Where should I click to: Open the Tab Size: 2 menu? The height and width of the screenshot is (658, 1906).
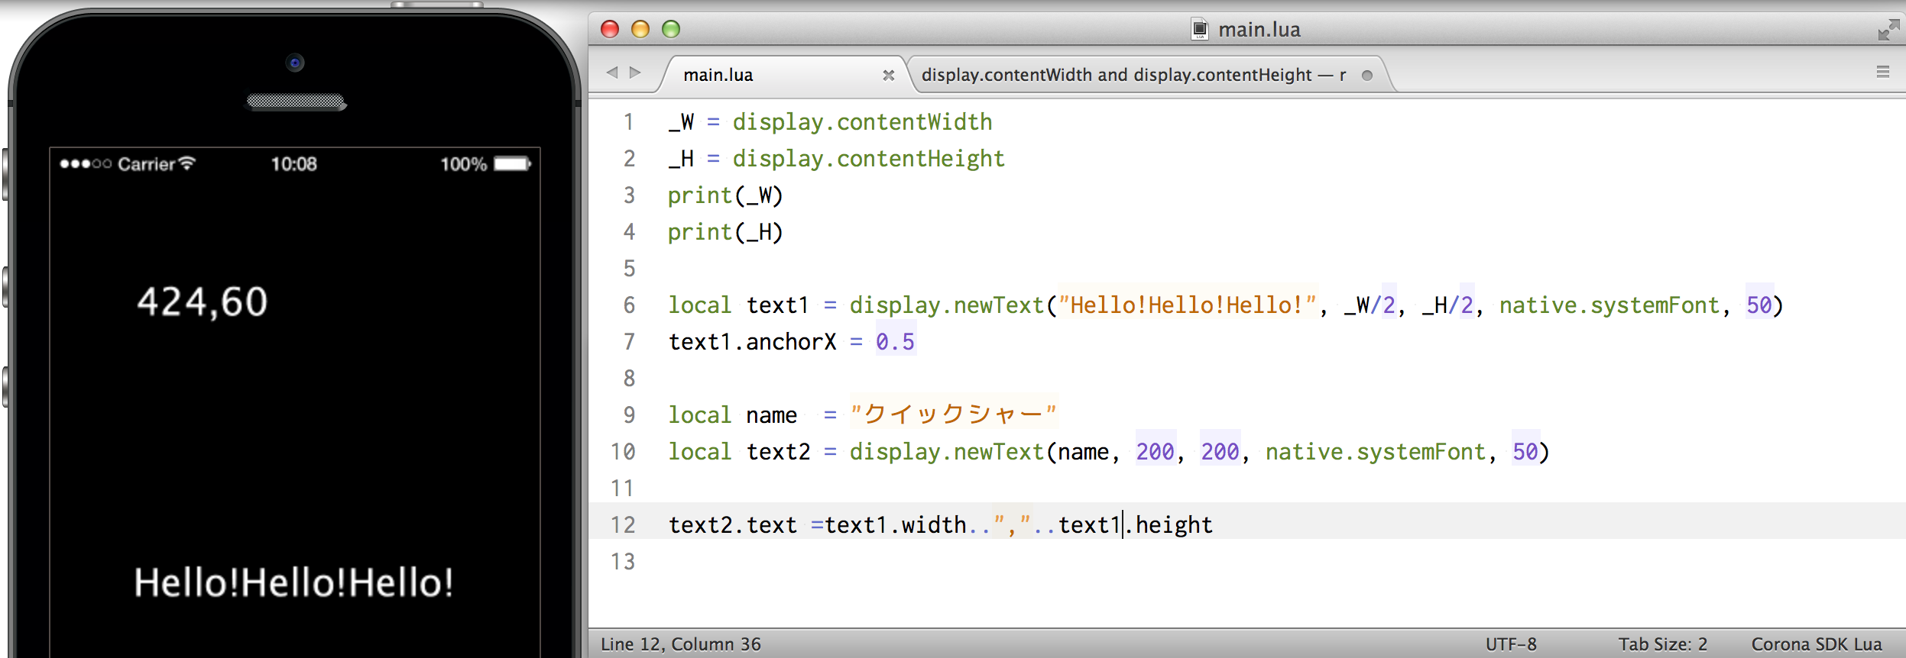click(1662, 644)
